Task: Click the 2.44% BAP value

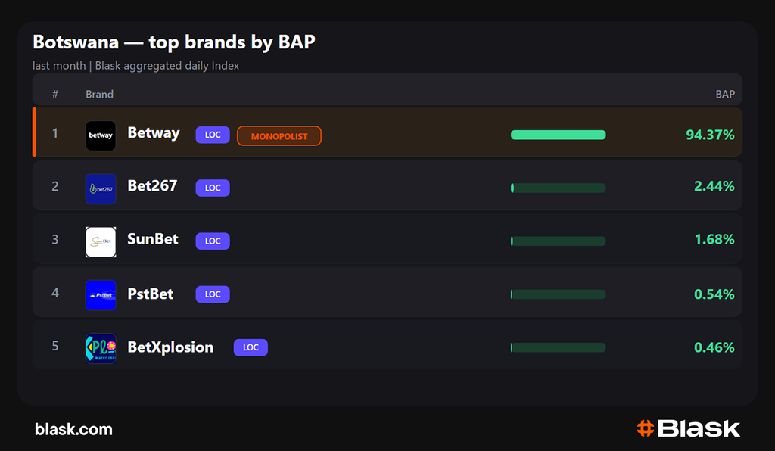Action: tap(714, 186)
